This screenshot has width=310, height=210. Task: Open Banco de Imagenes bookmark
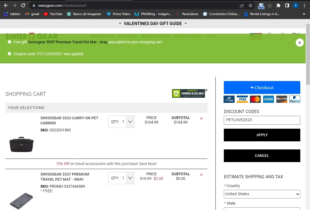(x=84, y=14)
